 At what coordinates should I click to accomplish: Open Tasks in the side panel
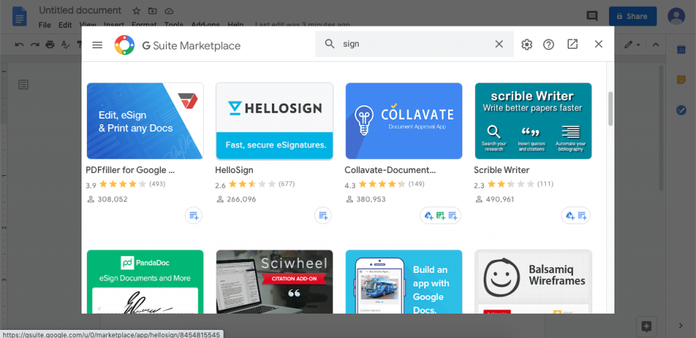[681, 110]
